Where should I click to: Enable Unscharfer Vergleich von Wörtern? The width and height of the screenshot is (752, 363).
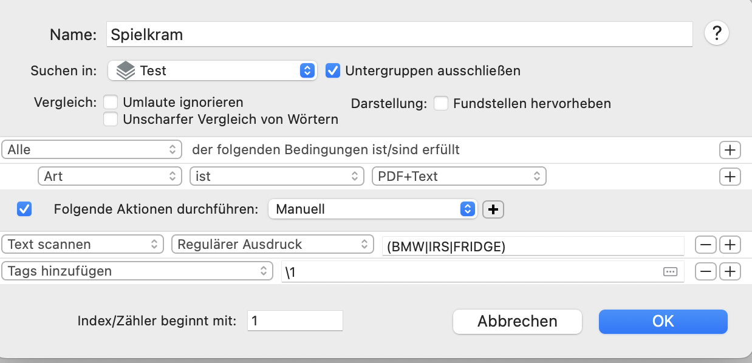pos(111,119)
